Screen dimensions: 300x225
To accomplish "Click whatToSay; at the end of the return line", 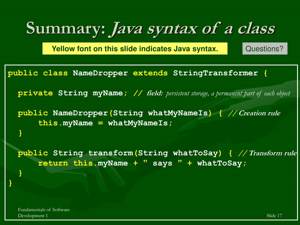I will coord(222,163).
